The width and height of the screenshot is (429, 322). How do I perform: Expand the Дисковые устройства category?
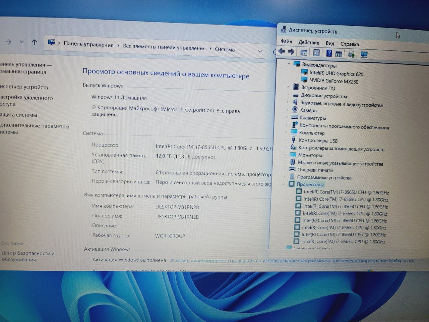tap(288, 94)
